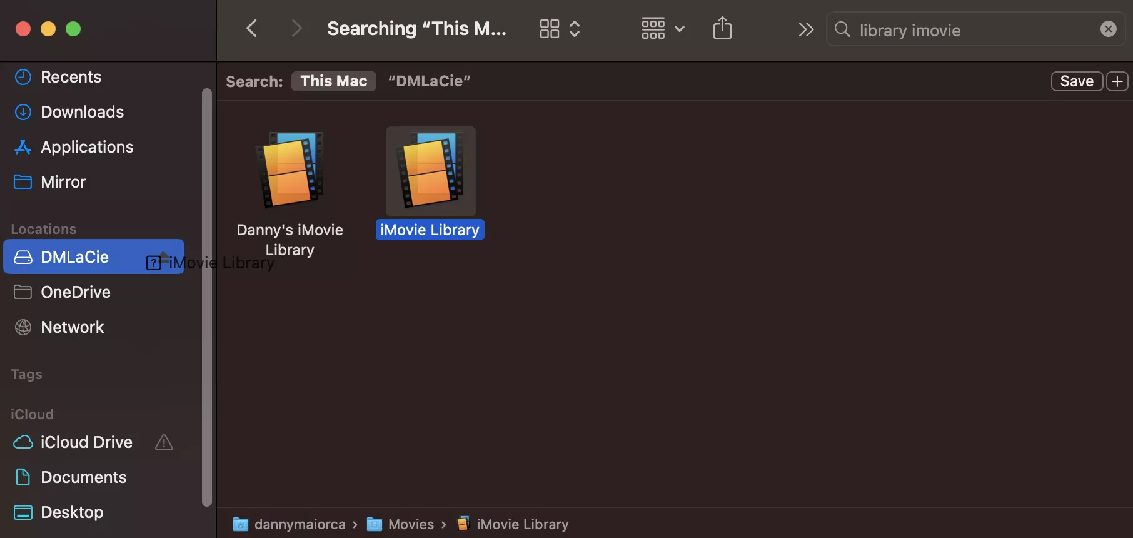Go forward using the right chevron
1133x538 pixels.
[x=296, y=28]
